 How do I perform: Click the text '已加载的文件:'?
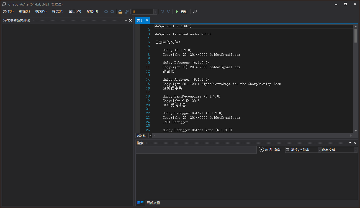pos(168,42)
